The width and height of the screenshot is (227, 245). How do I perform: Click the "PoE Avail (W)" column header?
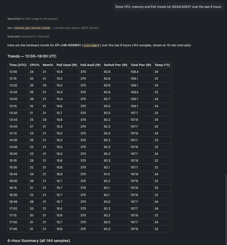coord(90,65)
